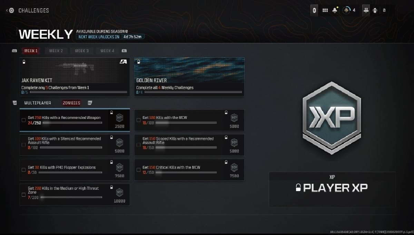Switch to the Week 4 tab

(107, 51)
